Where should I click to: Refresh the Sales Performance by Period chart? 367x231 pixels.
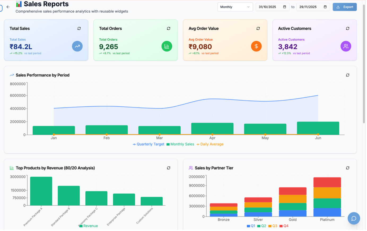[x=347, y=75]
